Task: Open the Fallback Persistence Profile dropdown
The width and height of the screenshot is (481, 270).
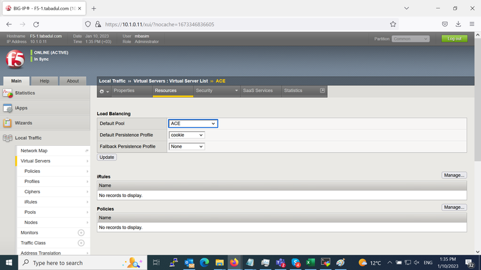Action: (187, 147)
